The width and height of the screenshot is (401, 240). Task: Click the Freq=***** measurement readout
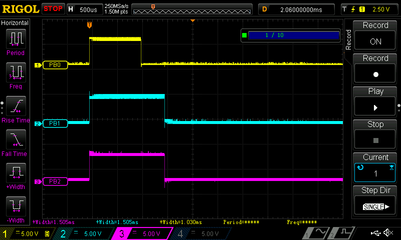(302, 222)
